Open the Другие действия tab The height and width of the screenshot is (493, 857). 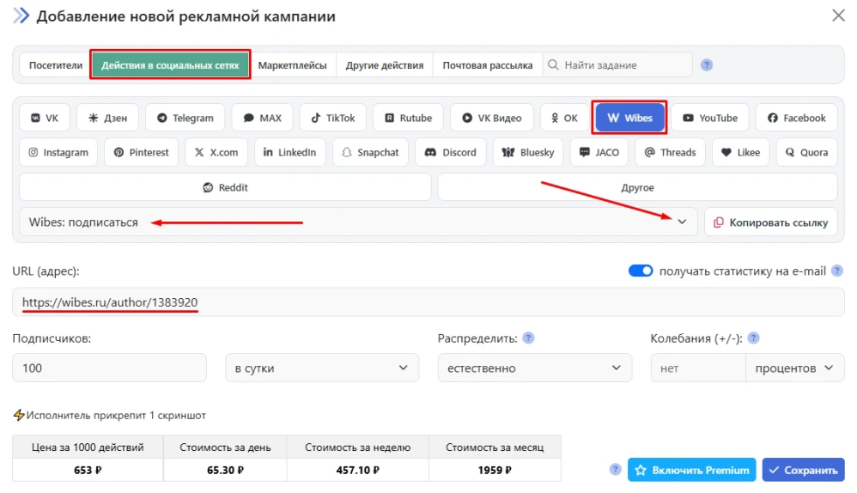(385, 65)
